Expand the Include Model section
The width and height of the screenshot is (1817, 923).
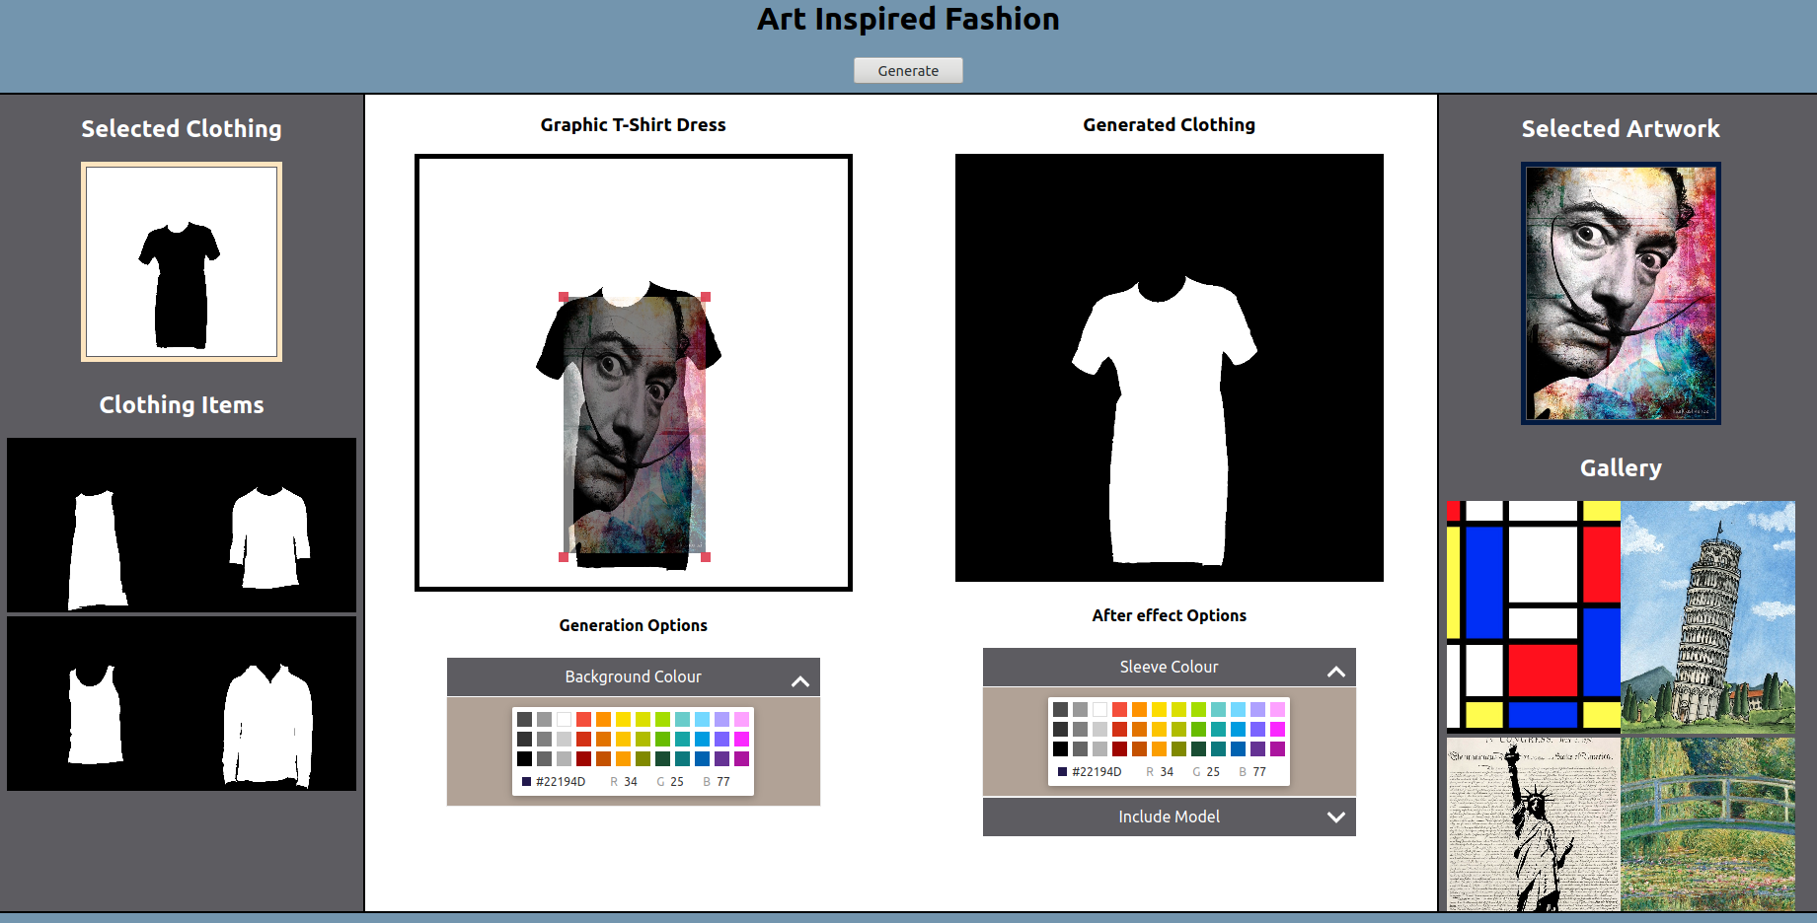coord(1170,816)
